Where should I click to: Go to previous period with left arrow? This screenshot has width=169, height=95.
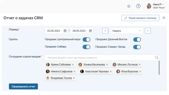tap(105, 31)
